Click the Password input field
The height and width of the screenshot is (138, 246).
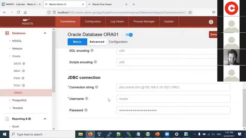point(173,110)
